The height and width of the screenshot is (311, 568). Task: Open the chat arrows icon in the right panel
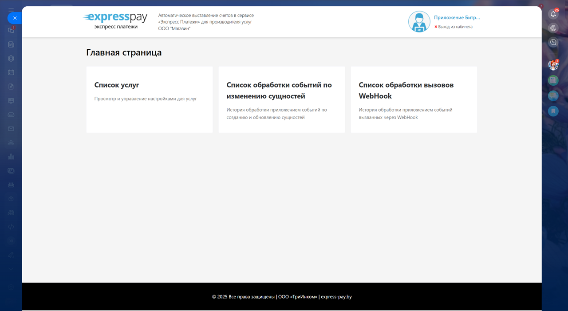point(553,42)
